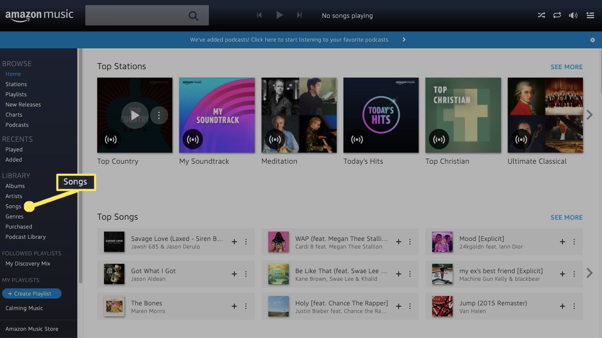Image resolution: width=602 pixels, height=338 pixels.
Task: Skip to previous track
Action: pyautogui.click(x=259, y=15)
